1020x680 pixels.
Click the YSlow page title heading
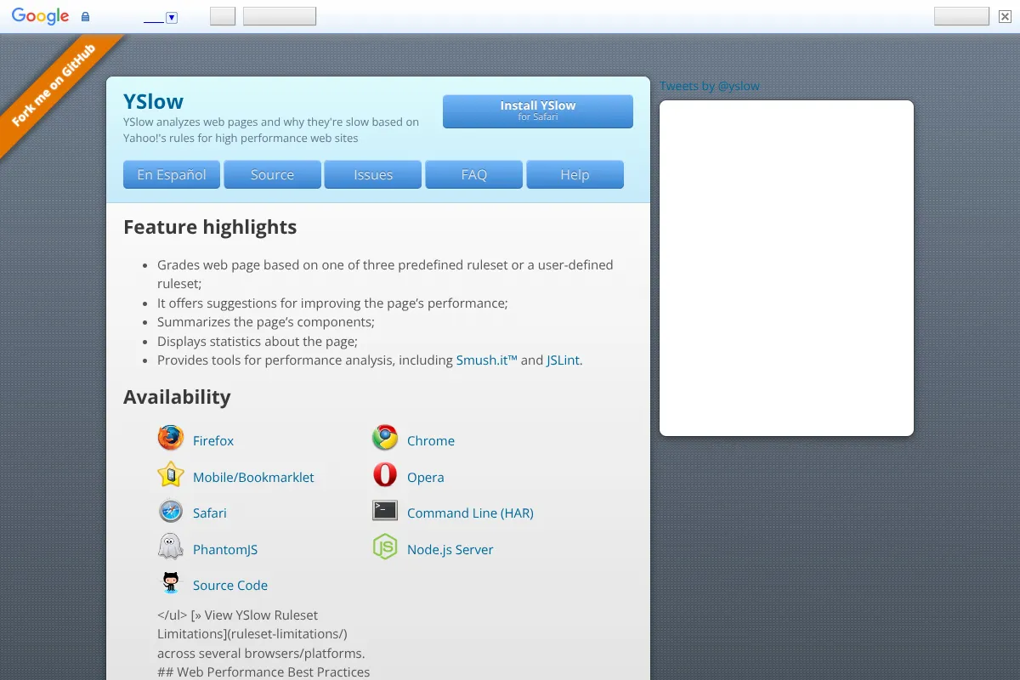click(x=153, y=101)
